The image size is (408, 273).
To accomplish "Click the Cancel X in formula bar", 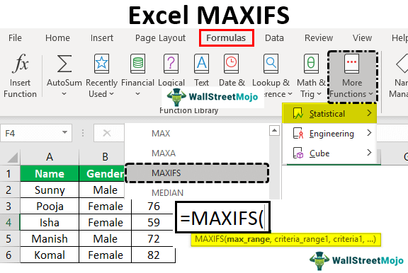I will pos(107,133).
